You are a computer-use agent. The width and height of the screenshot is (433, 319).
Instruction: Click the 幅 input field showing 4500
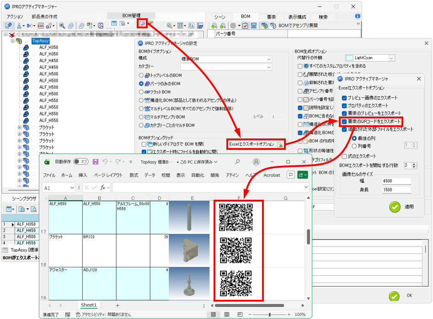[396, 181]
